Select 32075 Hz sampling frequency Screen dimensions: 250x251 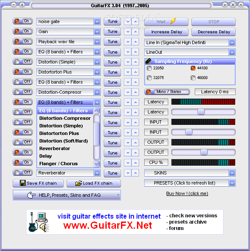tap(149, 78)
